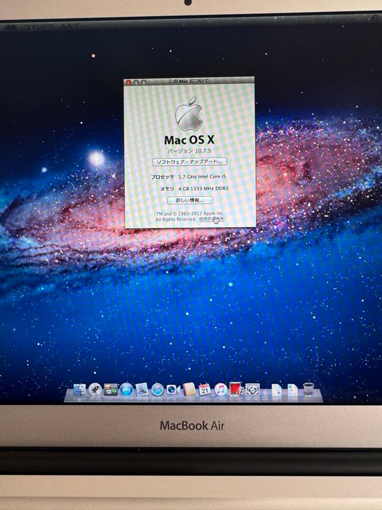The image size is (382, 510).
Task: Open Mail from the Dock
Action: click(x=141, y=391)
